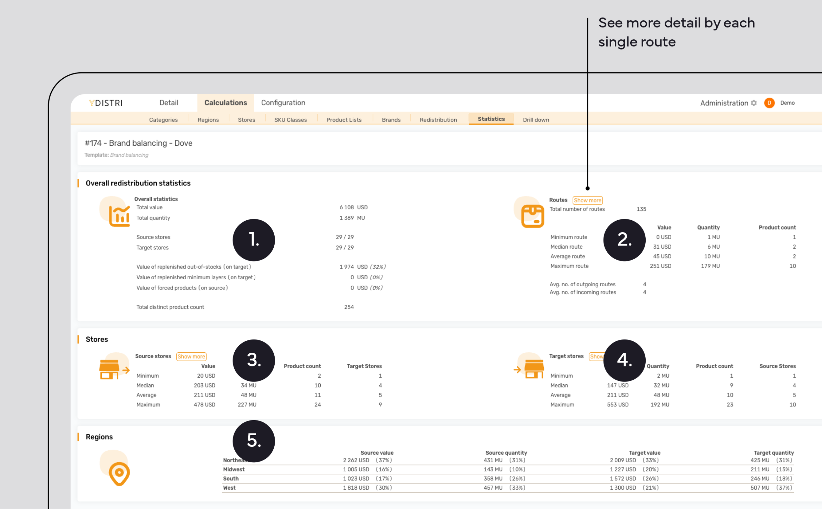This screenshot has height=509, width=822.
Task: Click the 'Maximum route' row label
Action: click(569, 266)
